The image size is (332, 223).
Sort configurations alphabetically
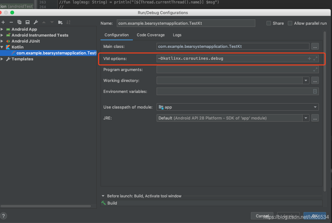pos(68,22)
